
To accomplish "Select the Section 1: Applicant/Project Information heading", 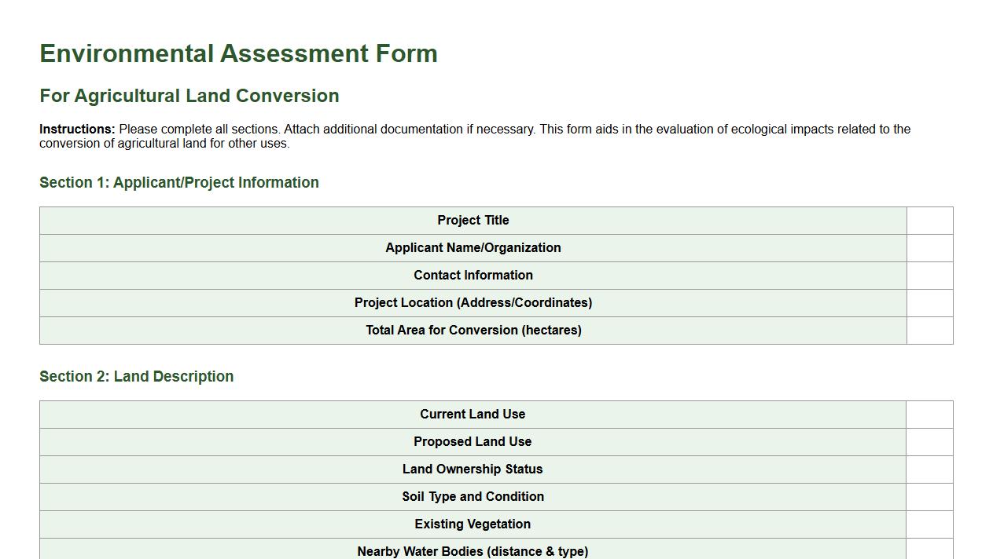I will (178, 182).
